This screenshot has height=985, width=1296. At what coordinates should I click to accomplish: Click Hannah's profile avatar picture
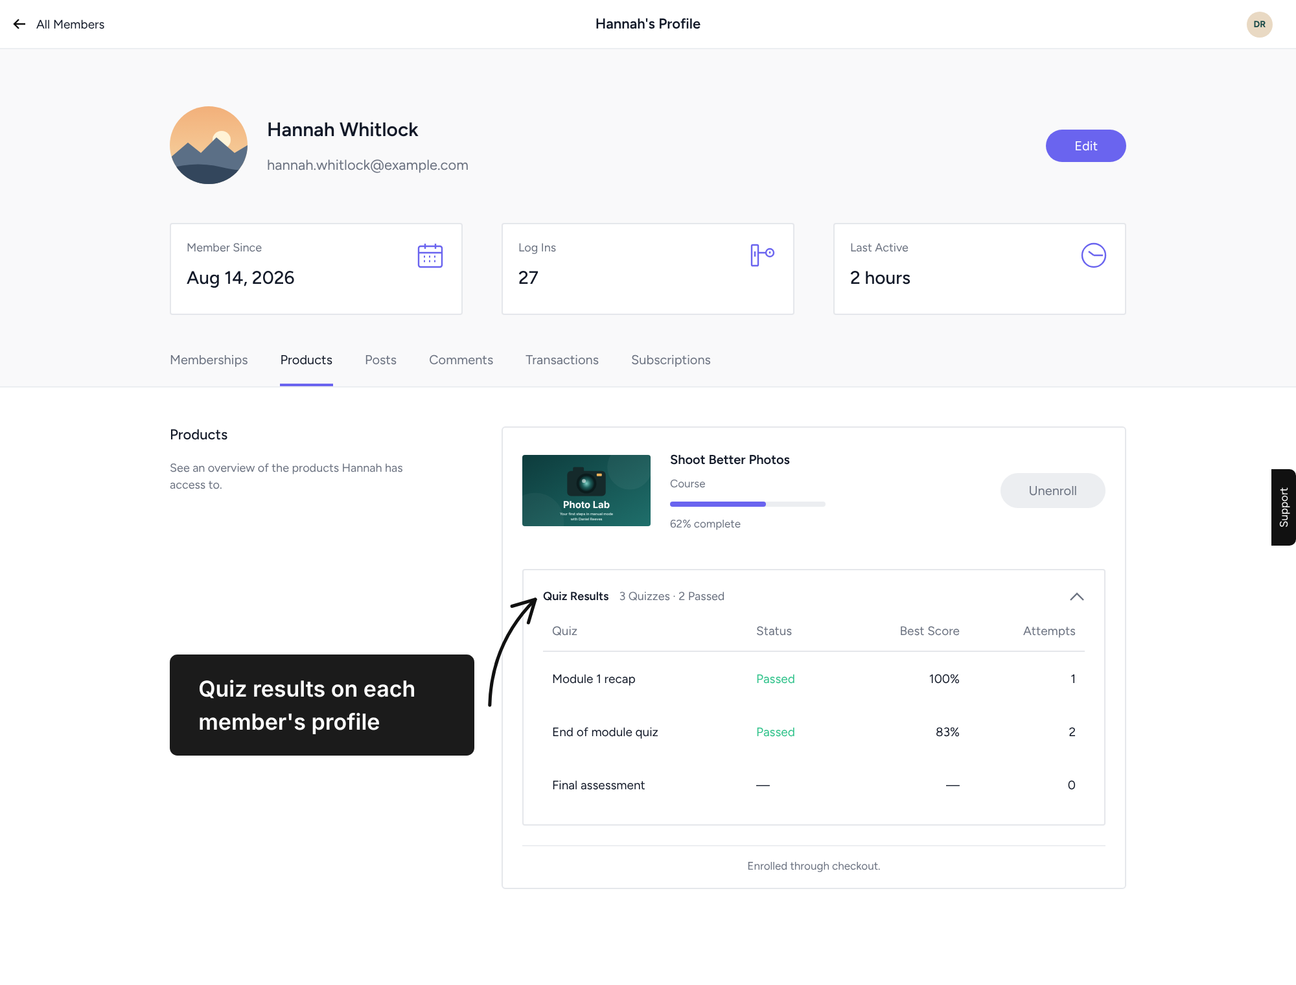209,145
